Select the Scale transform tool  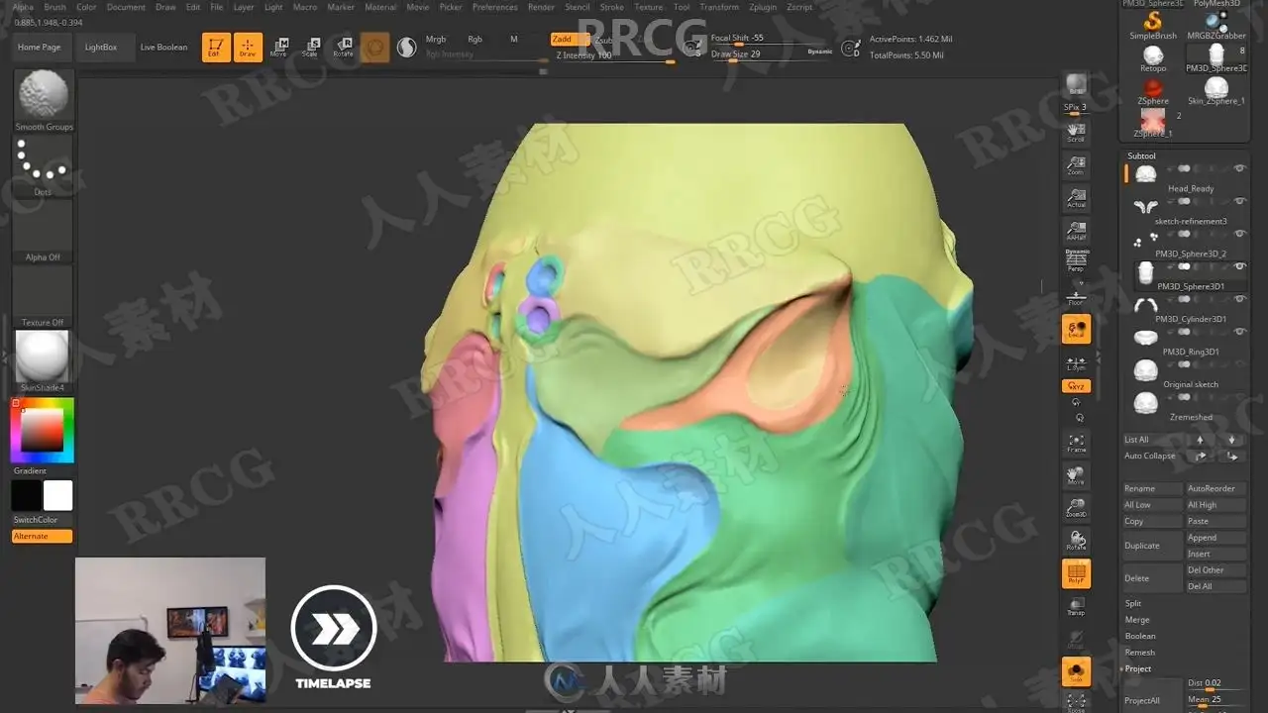(311, 47)
